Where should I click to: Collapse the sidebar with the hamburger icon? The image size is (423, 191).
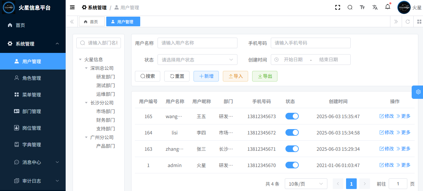tap(72, 7)
